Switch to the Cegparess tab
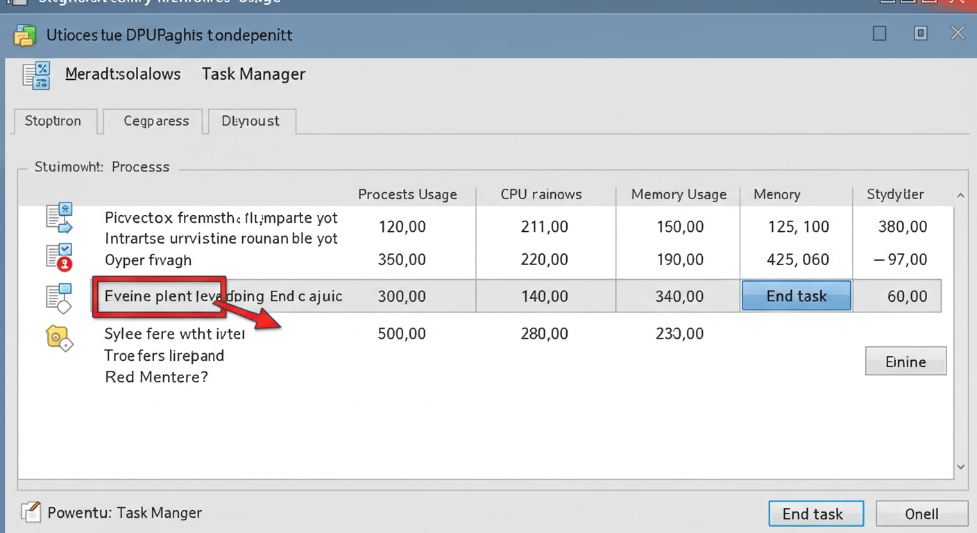The width and height of the screenshot is (977, 533). (155, 121)
